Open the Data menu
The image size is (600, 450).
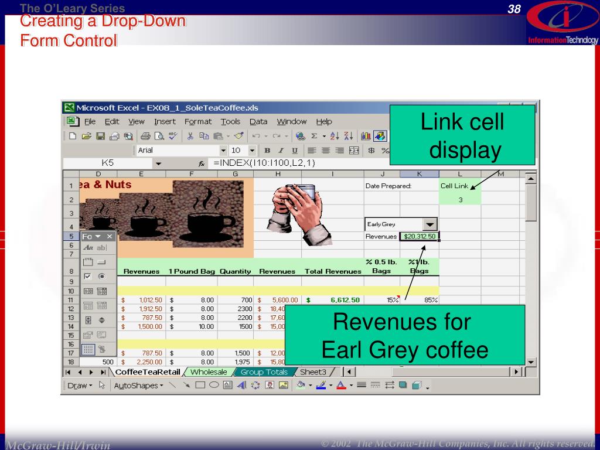tap(258, 122)
